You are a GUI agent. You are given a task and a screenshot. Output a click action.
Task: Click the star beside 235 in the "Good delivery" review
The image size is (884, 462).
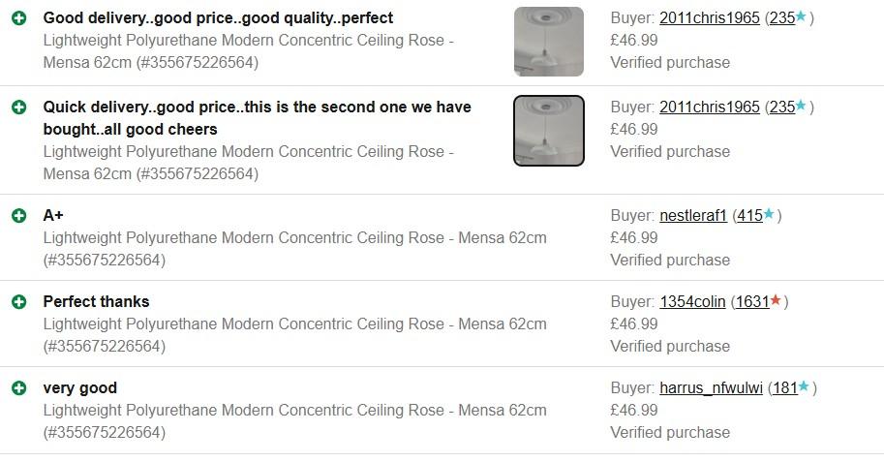(x=801, y=17)
